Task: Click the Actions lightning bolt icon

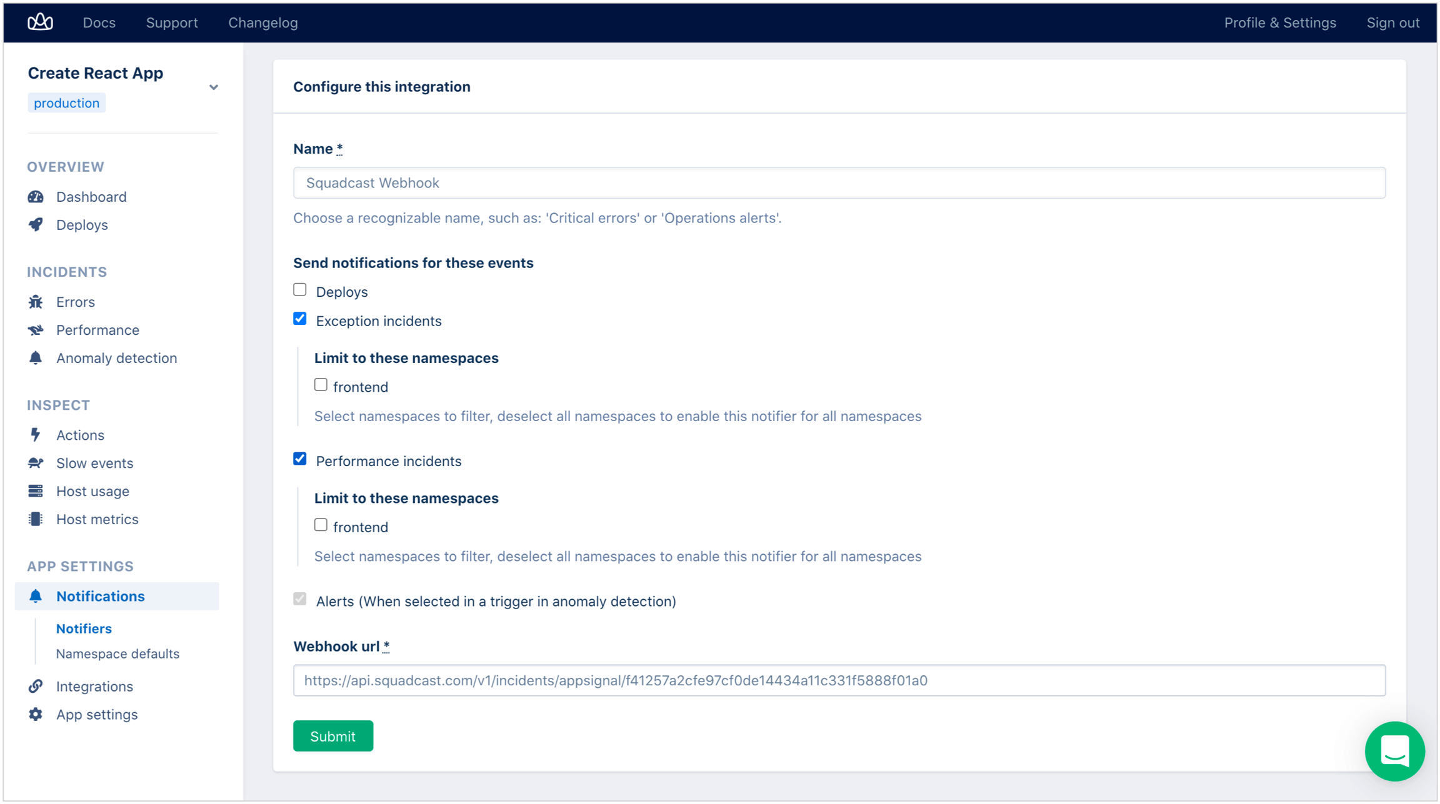Action: [x=36, y=435]
